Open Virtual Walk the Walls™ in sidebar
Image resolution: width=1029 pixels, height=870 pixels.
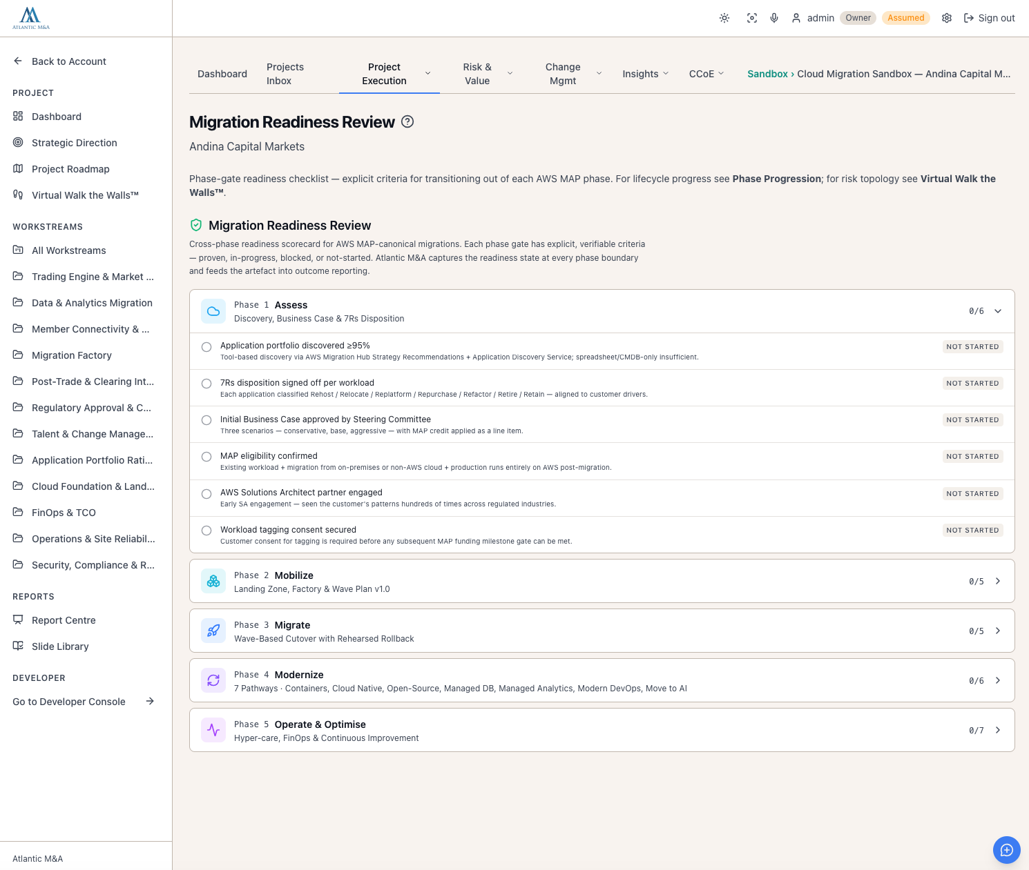[x=86, y=195]
